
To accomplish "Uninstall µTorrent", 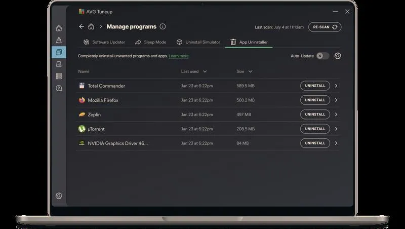I will (315, 129).
